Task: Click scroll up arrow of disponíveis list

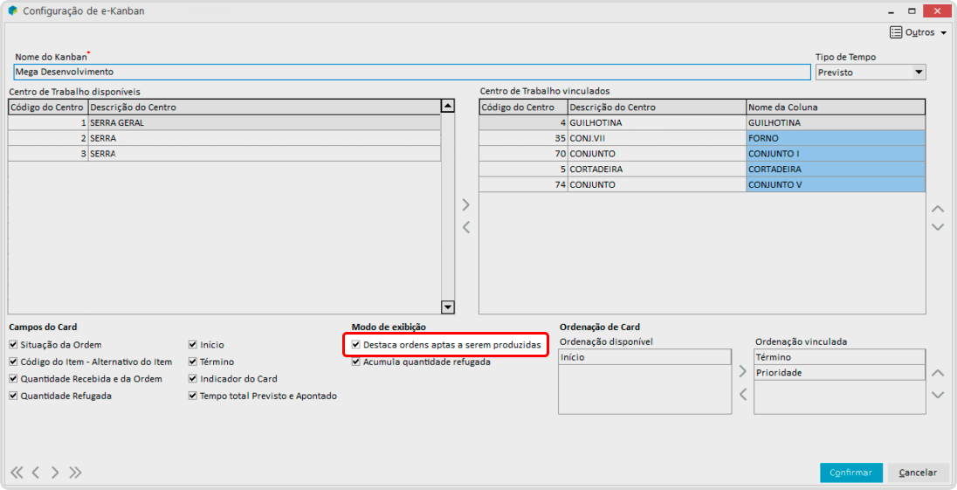Action: tap(448, 107)
